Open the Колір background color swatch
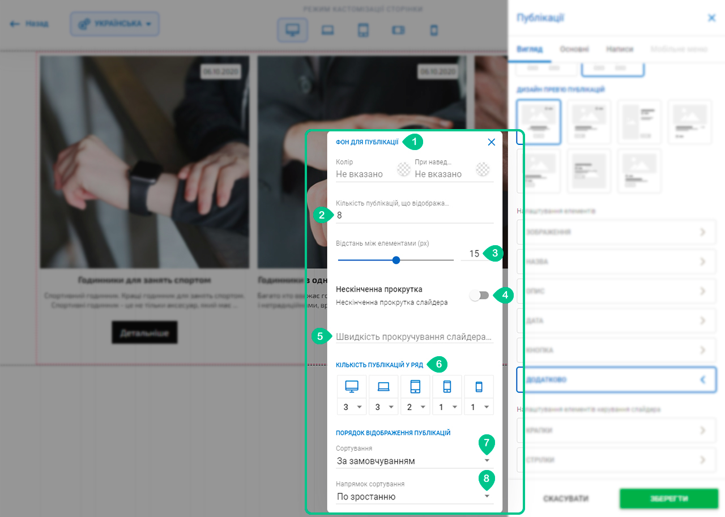Screen dimensions: 725x517 click(403, 169)
